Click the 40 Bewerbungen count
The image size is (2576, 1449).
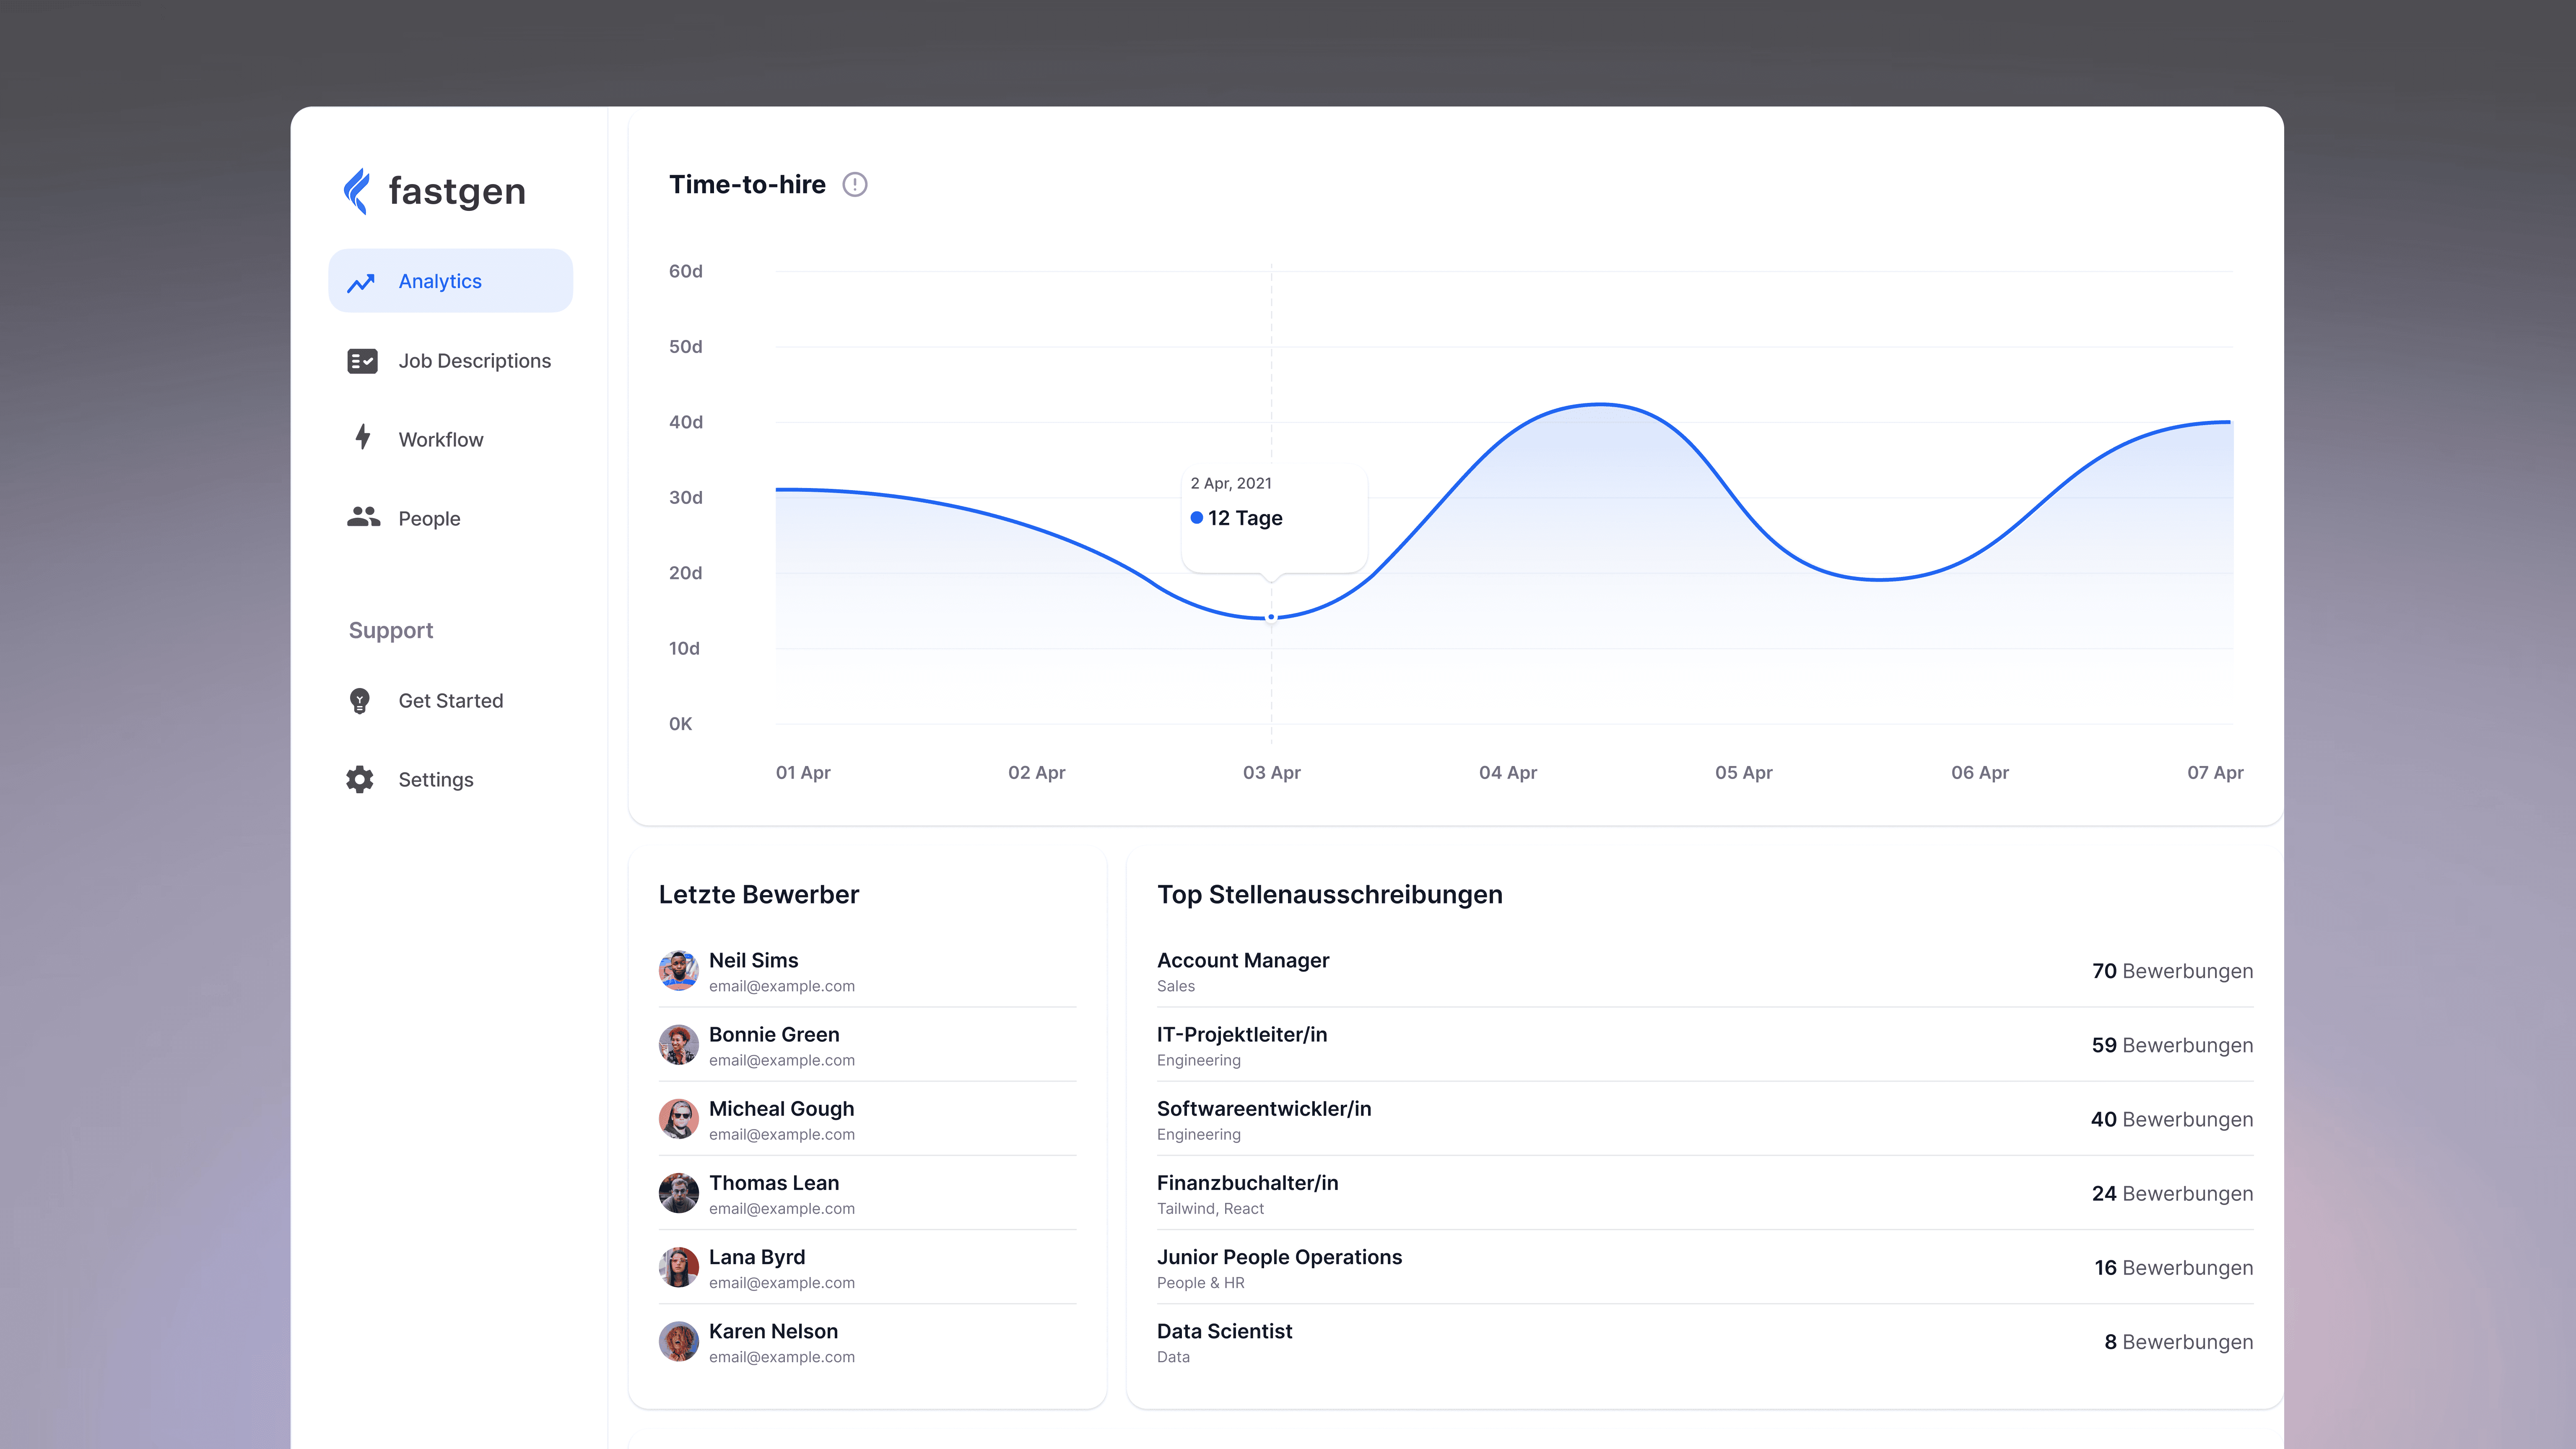point(2171,1119)
